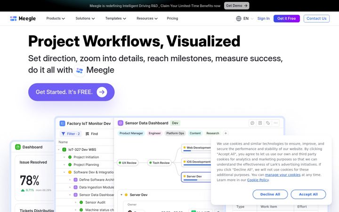
Task: Click the iOS Development node progress bar
Action: tap(197, 165)
